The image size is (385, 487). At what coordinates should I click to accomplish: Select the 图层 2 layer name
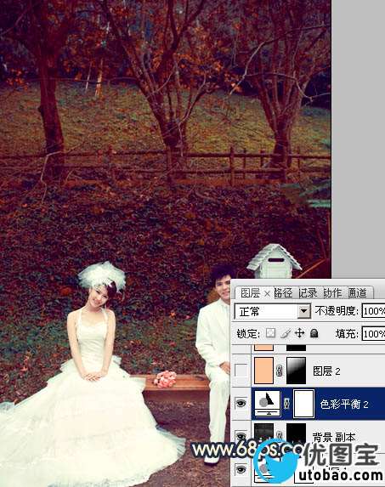coord(326,371)
